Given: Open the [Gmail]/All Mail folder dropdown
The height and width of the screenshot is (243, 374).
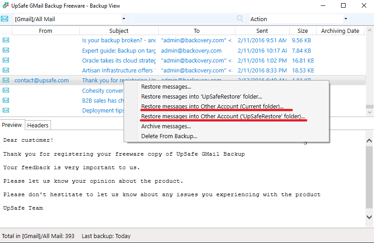Looking at the screenshot, I should 124,19.
